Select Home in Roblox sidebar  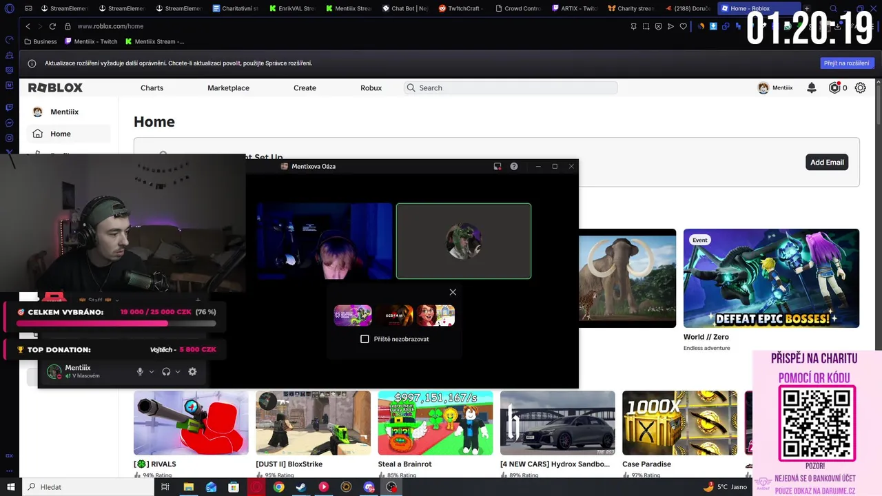coord(68,134)
